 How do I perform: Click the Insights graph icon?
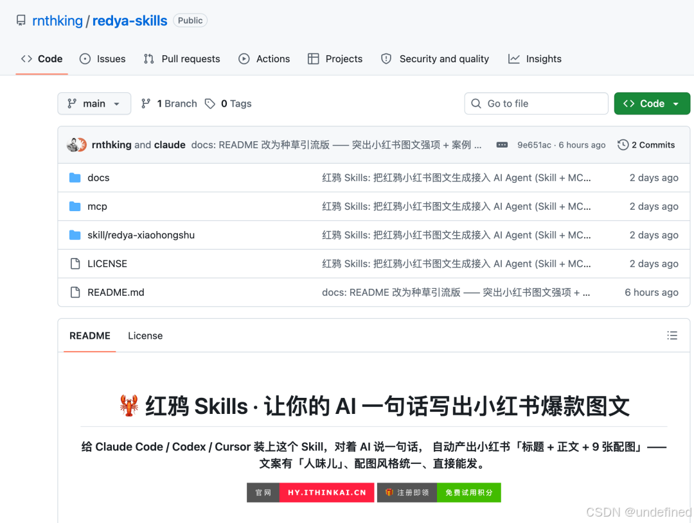pos(514,59)
